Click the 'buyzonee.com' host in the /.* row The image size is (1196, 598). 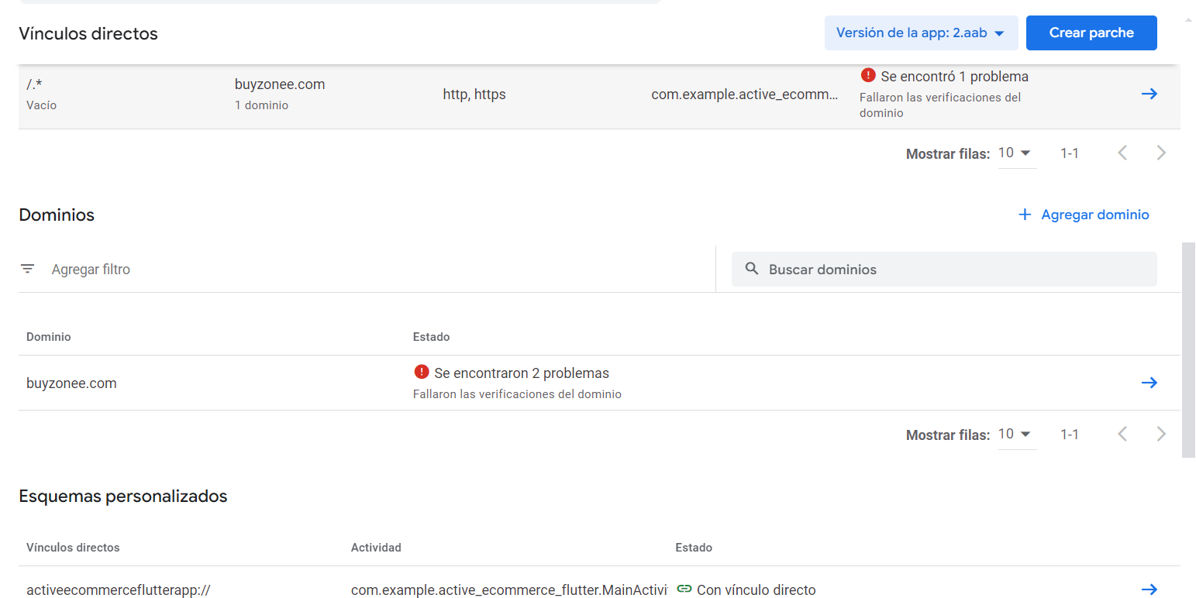pos(280,84)
